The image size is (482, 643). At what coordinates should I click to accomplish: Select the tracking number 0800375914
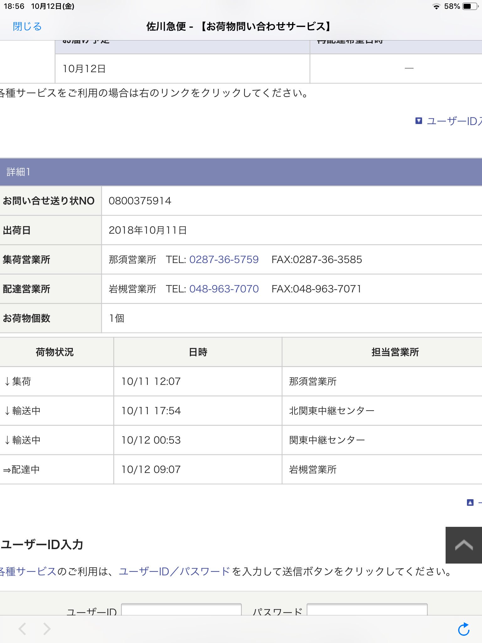(140, 201)
